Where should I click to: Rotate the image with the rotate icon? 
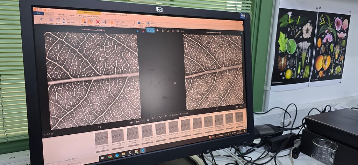pyautogui.click(x=157, y=30)
